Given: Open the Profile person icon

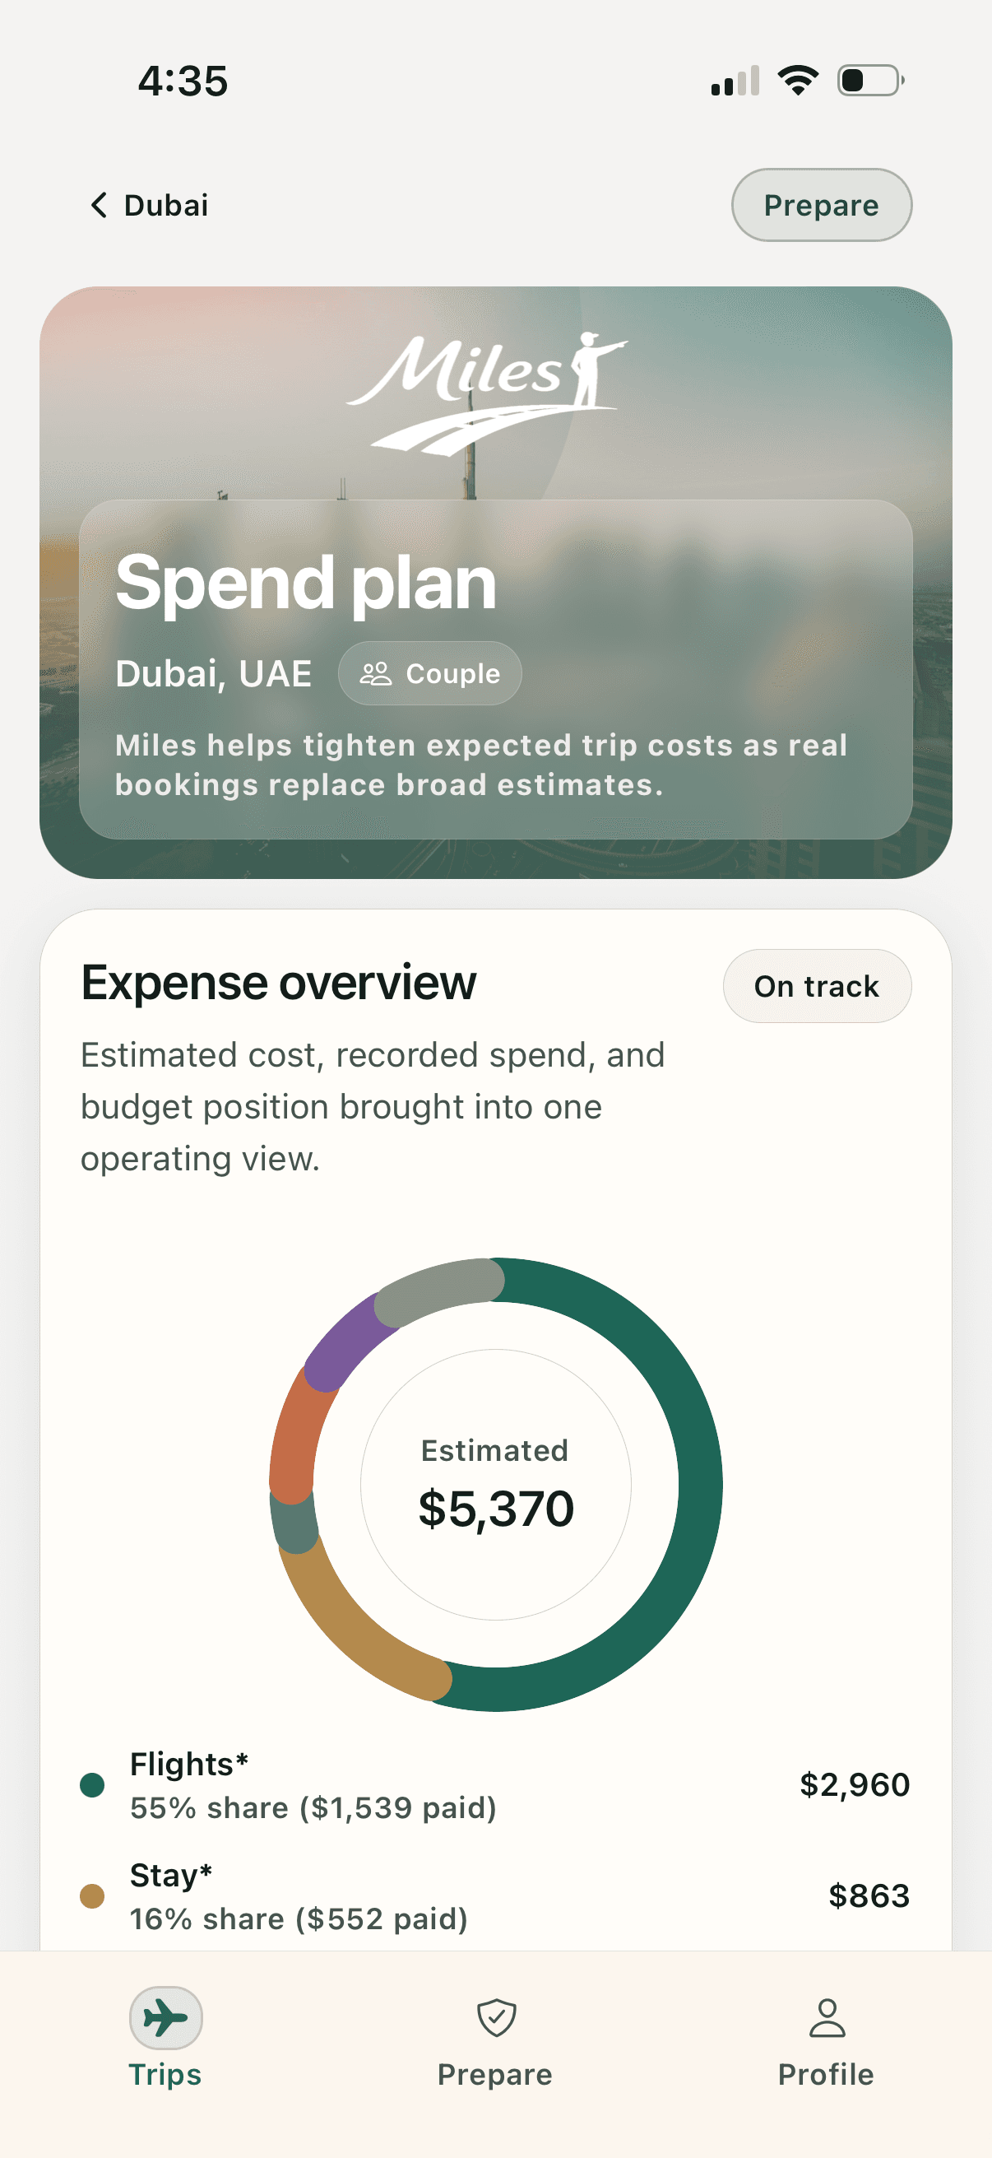Looking at the screenshot, I should pyautogui.click(x=826, y=2017).
